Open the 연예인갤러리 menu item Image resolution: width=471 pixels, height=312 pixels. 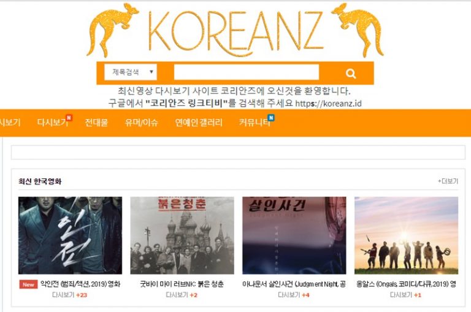[x=199, y=123]
